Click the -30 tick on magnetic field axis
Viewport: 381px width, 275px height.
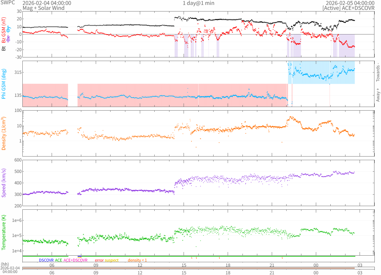pyautogui.click(x=18, y=57)
